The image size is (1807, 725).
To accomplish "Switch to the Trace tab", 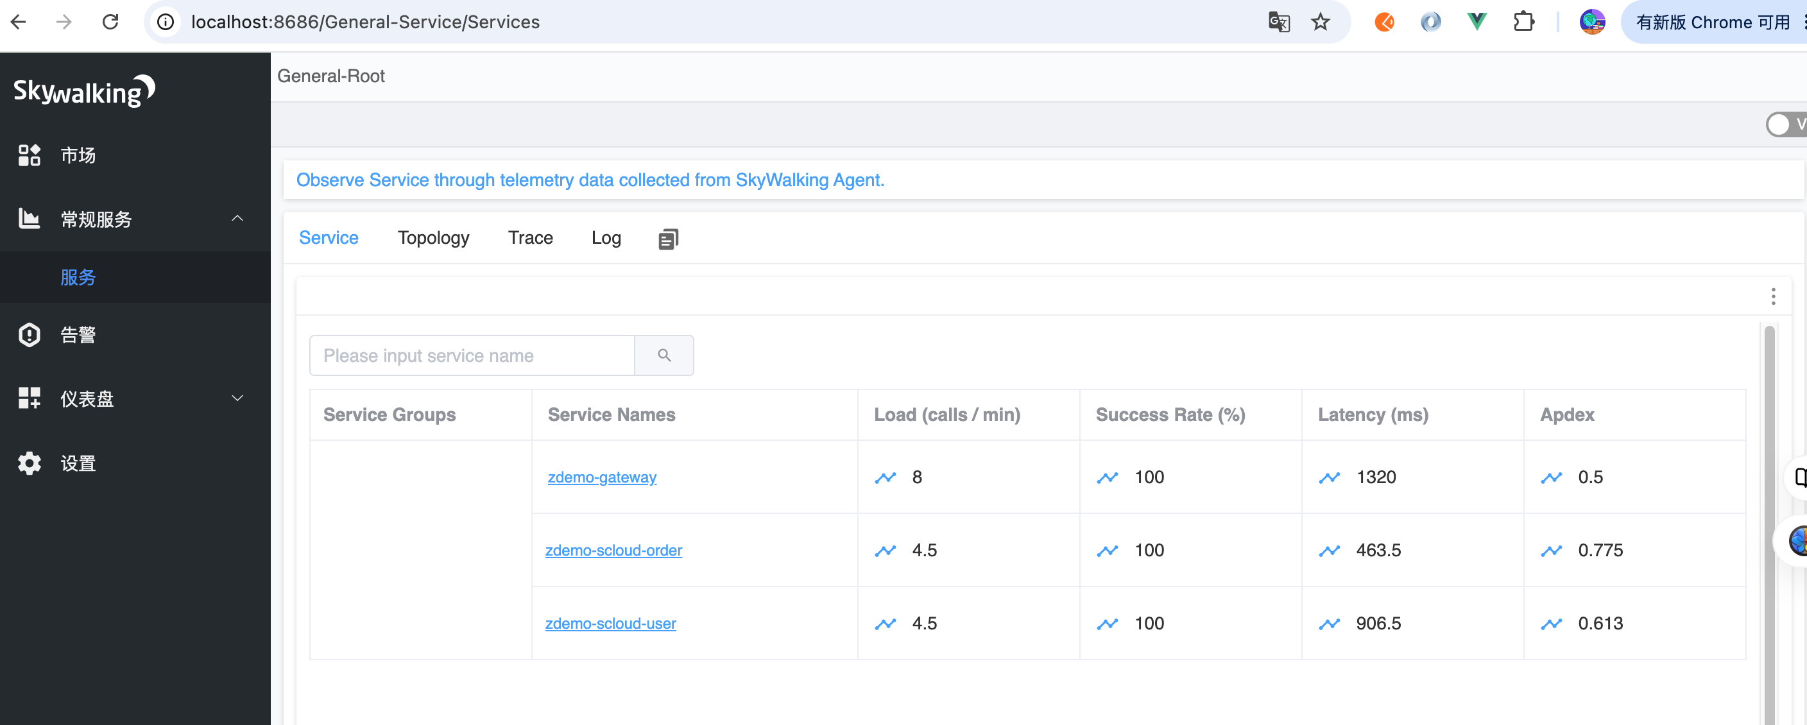I will click(530, 237).
